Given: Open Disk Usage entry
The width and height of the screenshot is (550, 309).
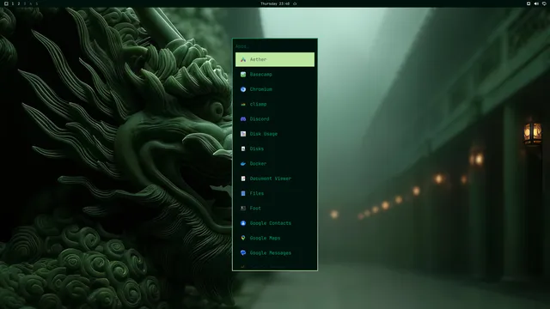Looking at the screenshot, I should tap(275, 134).
